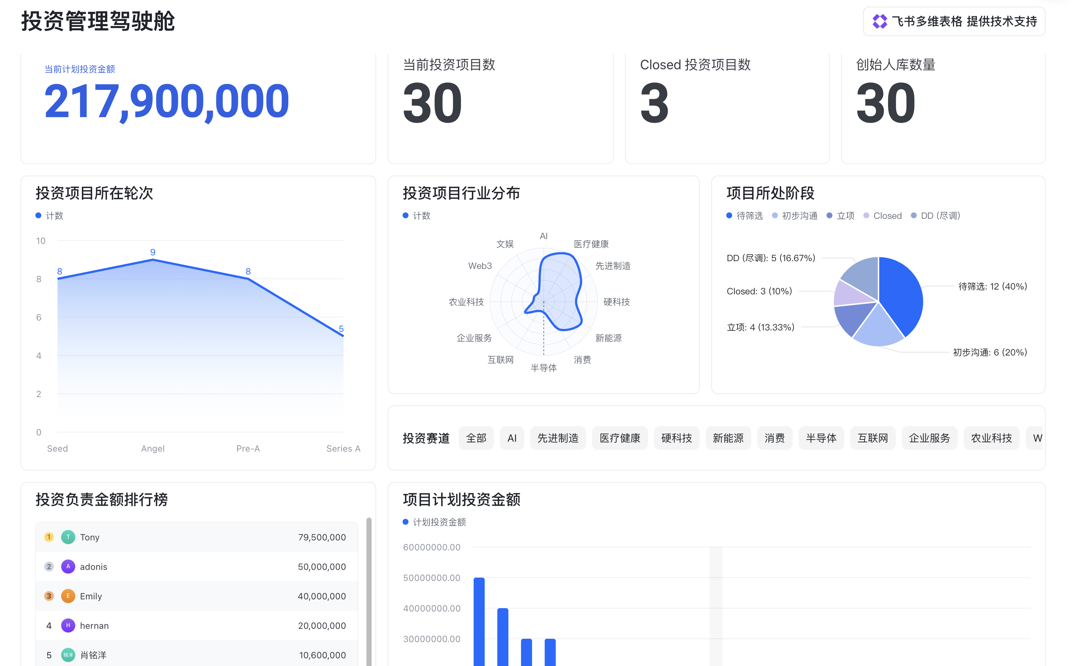The height and width of the screenshot is (666, 1075).
Task: Toggle the 待筛选 legend item in pie chart
Action: pos(749,216)
